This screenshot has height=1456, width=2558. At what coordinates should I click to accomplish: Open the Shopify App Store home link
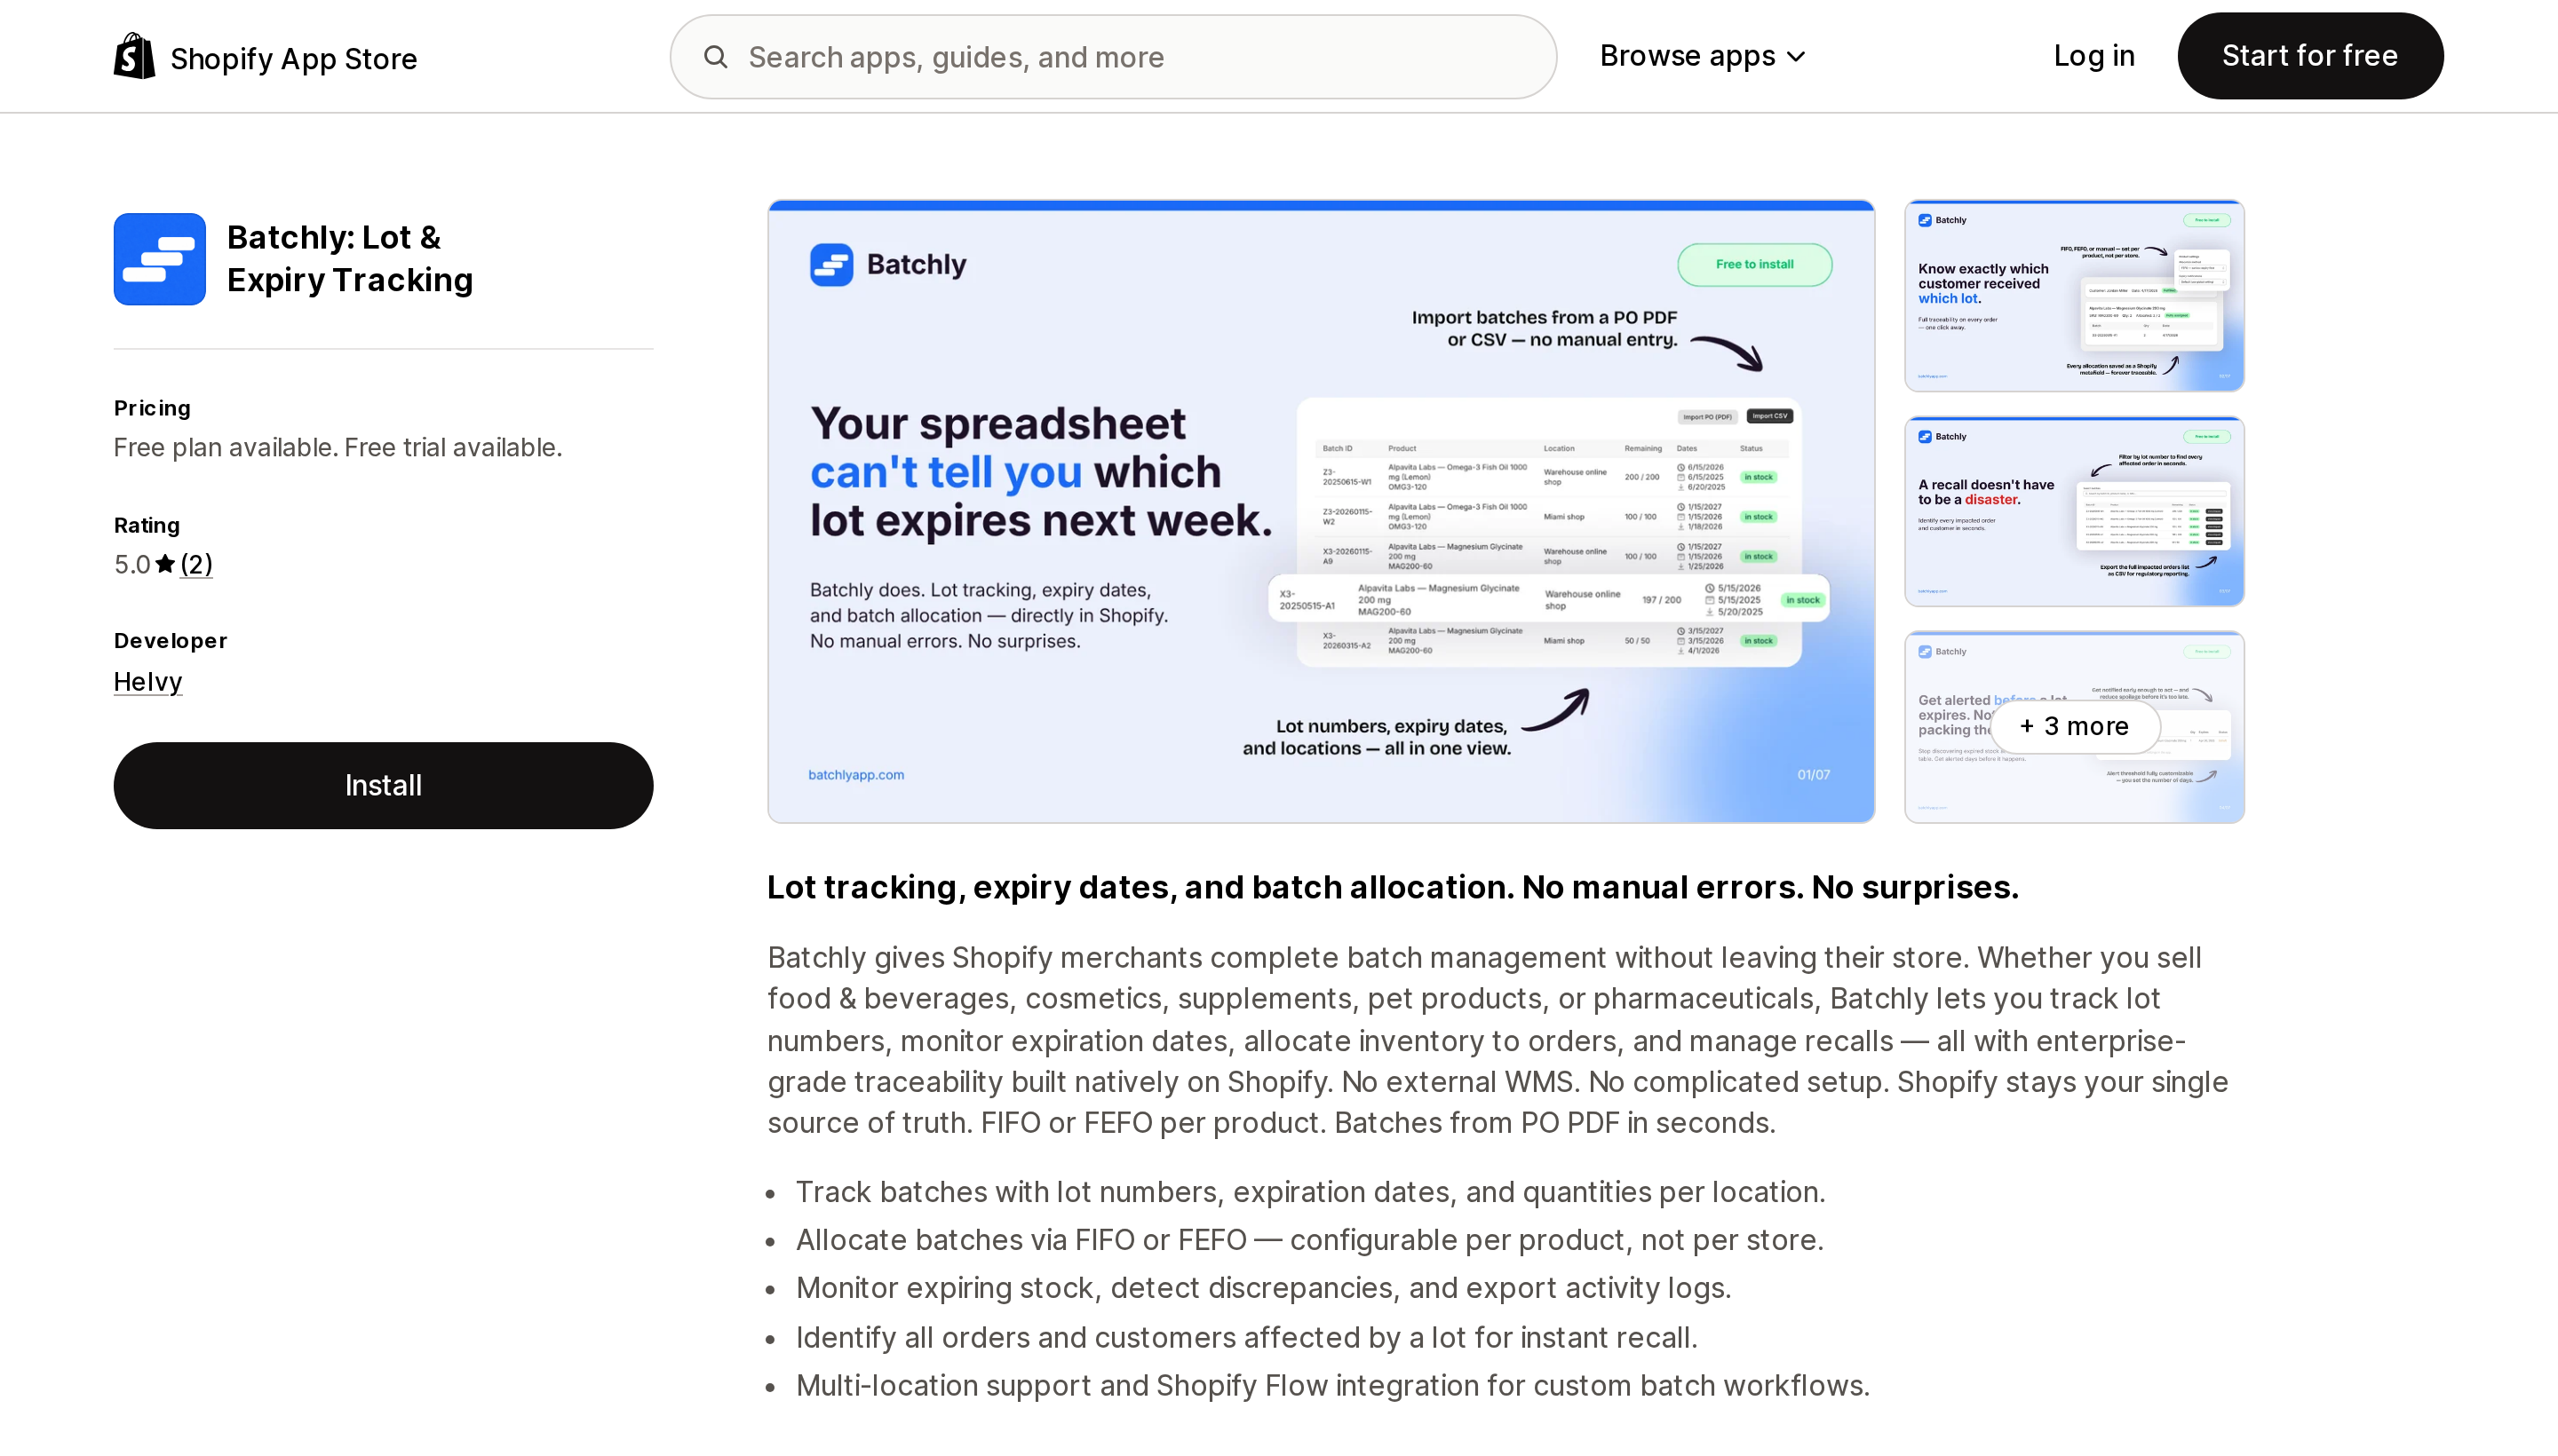265,57
